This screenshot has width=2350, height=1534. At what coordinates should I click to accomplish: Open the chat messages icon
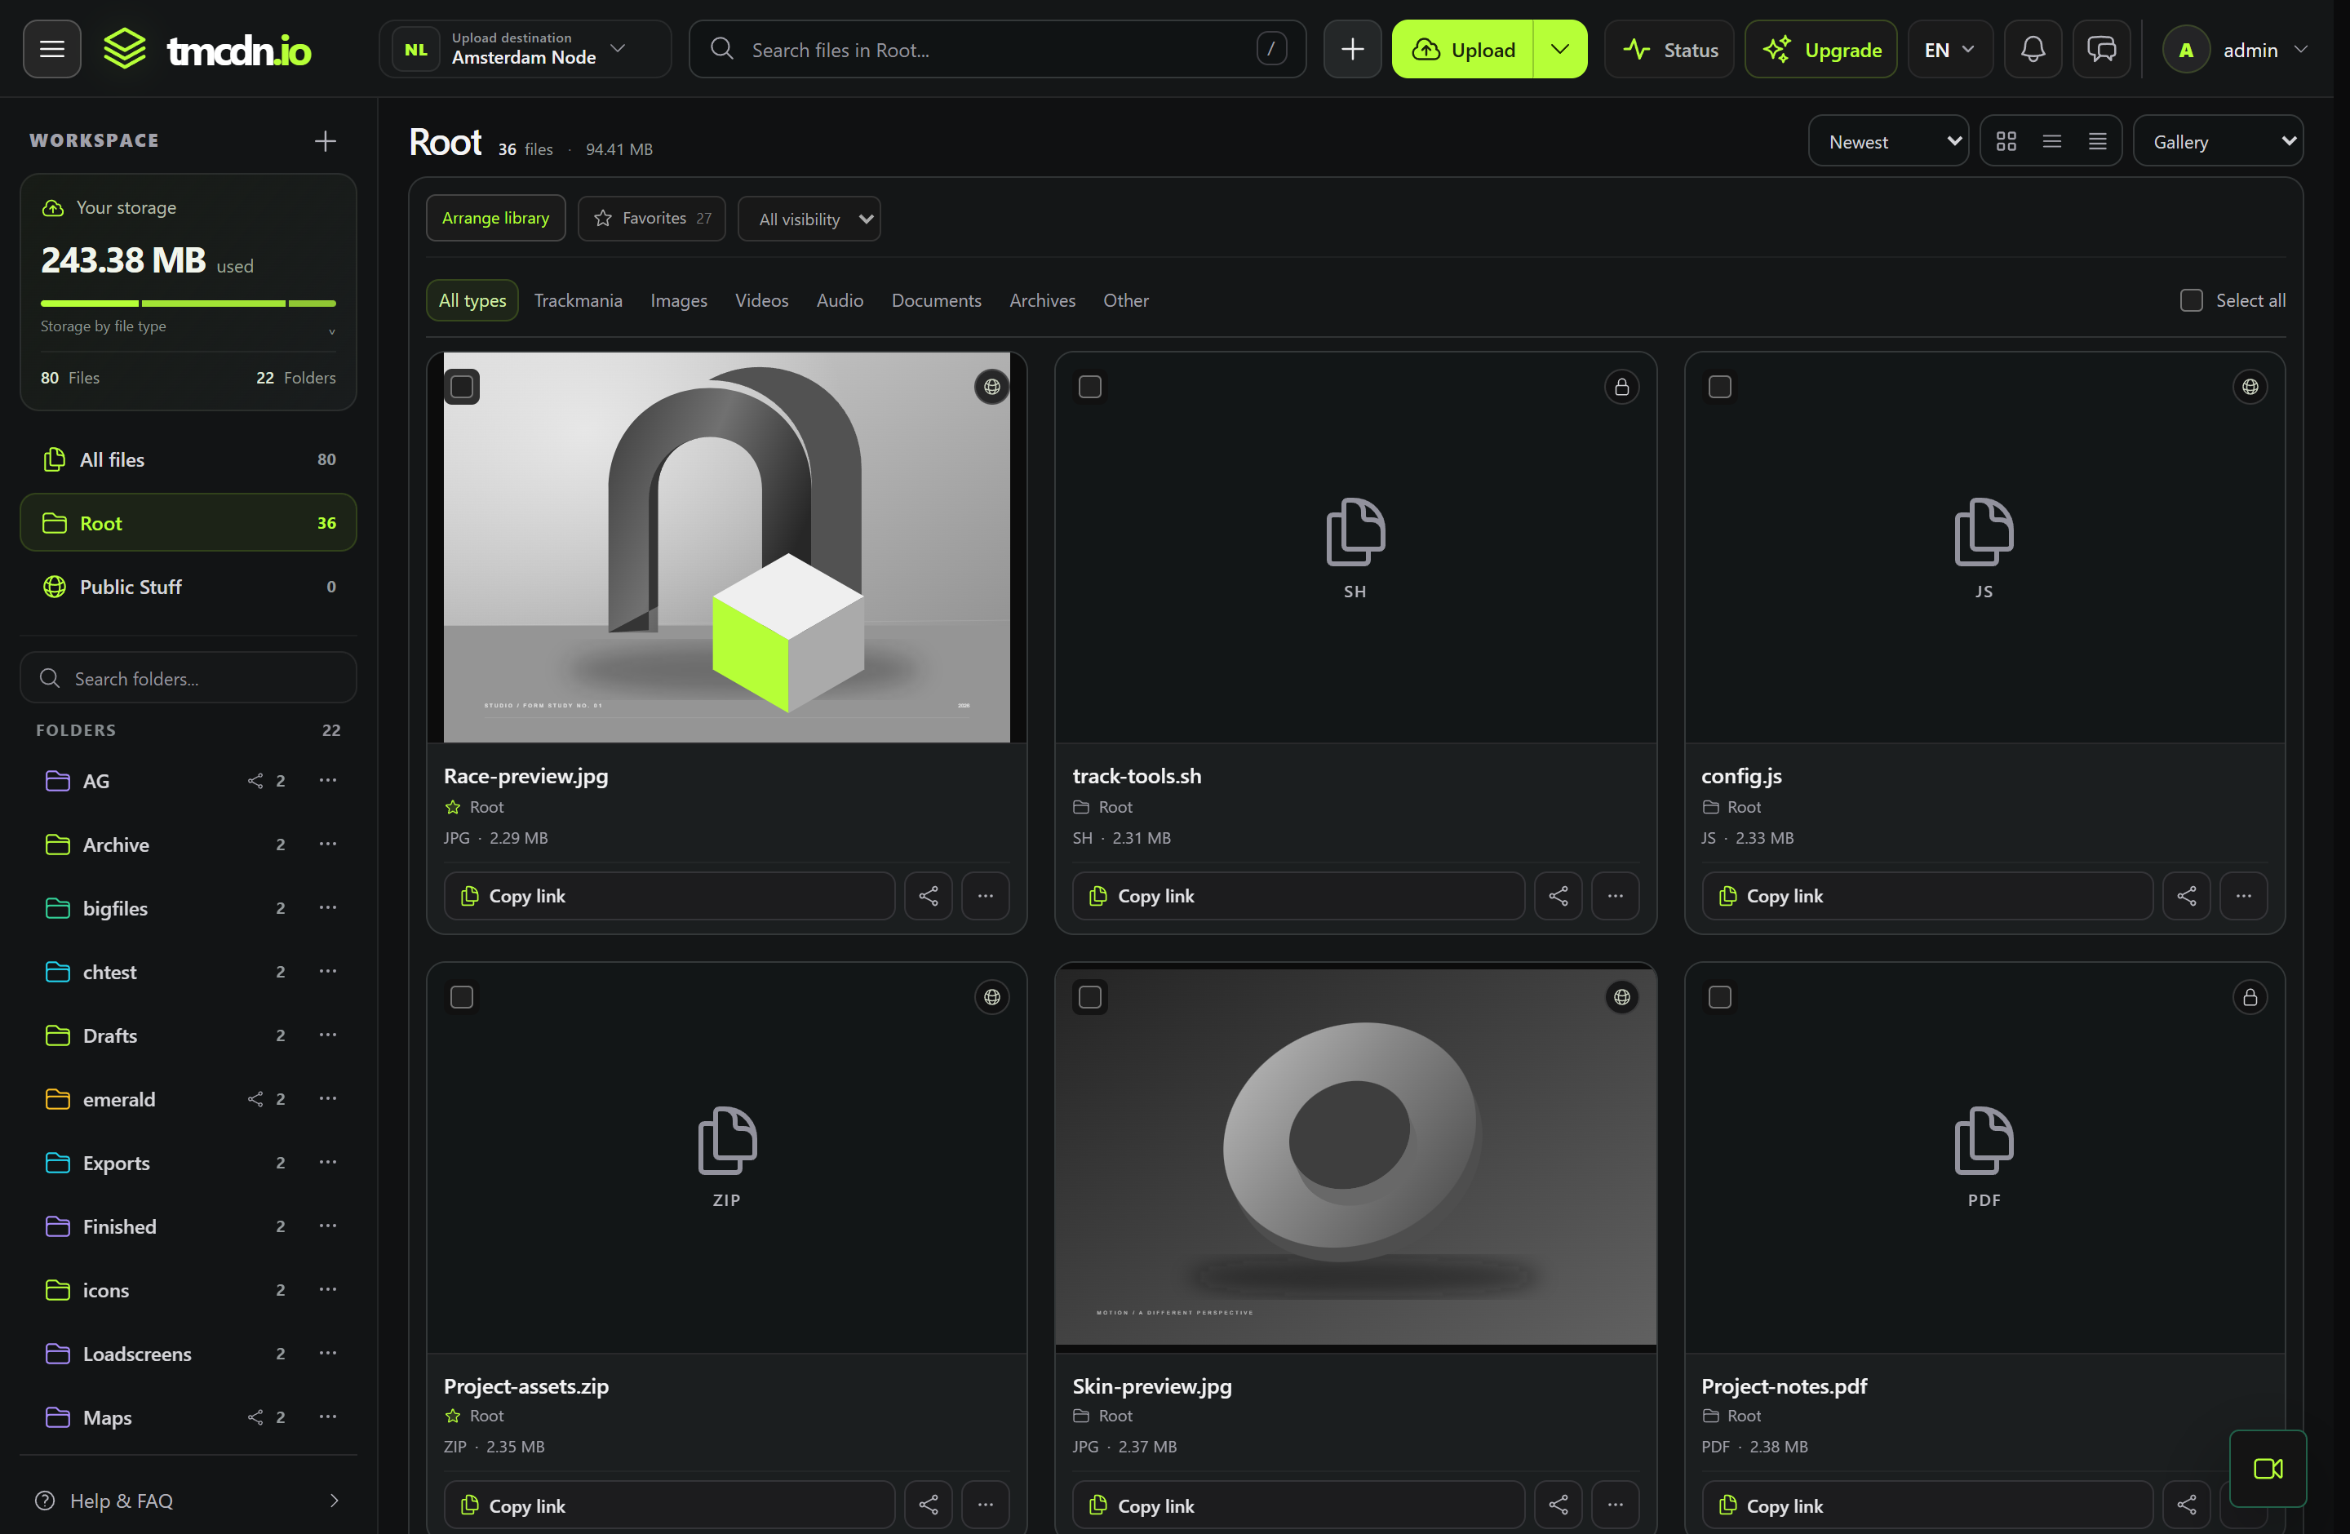(2101, 48)
